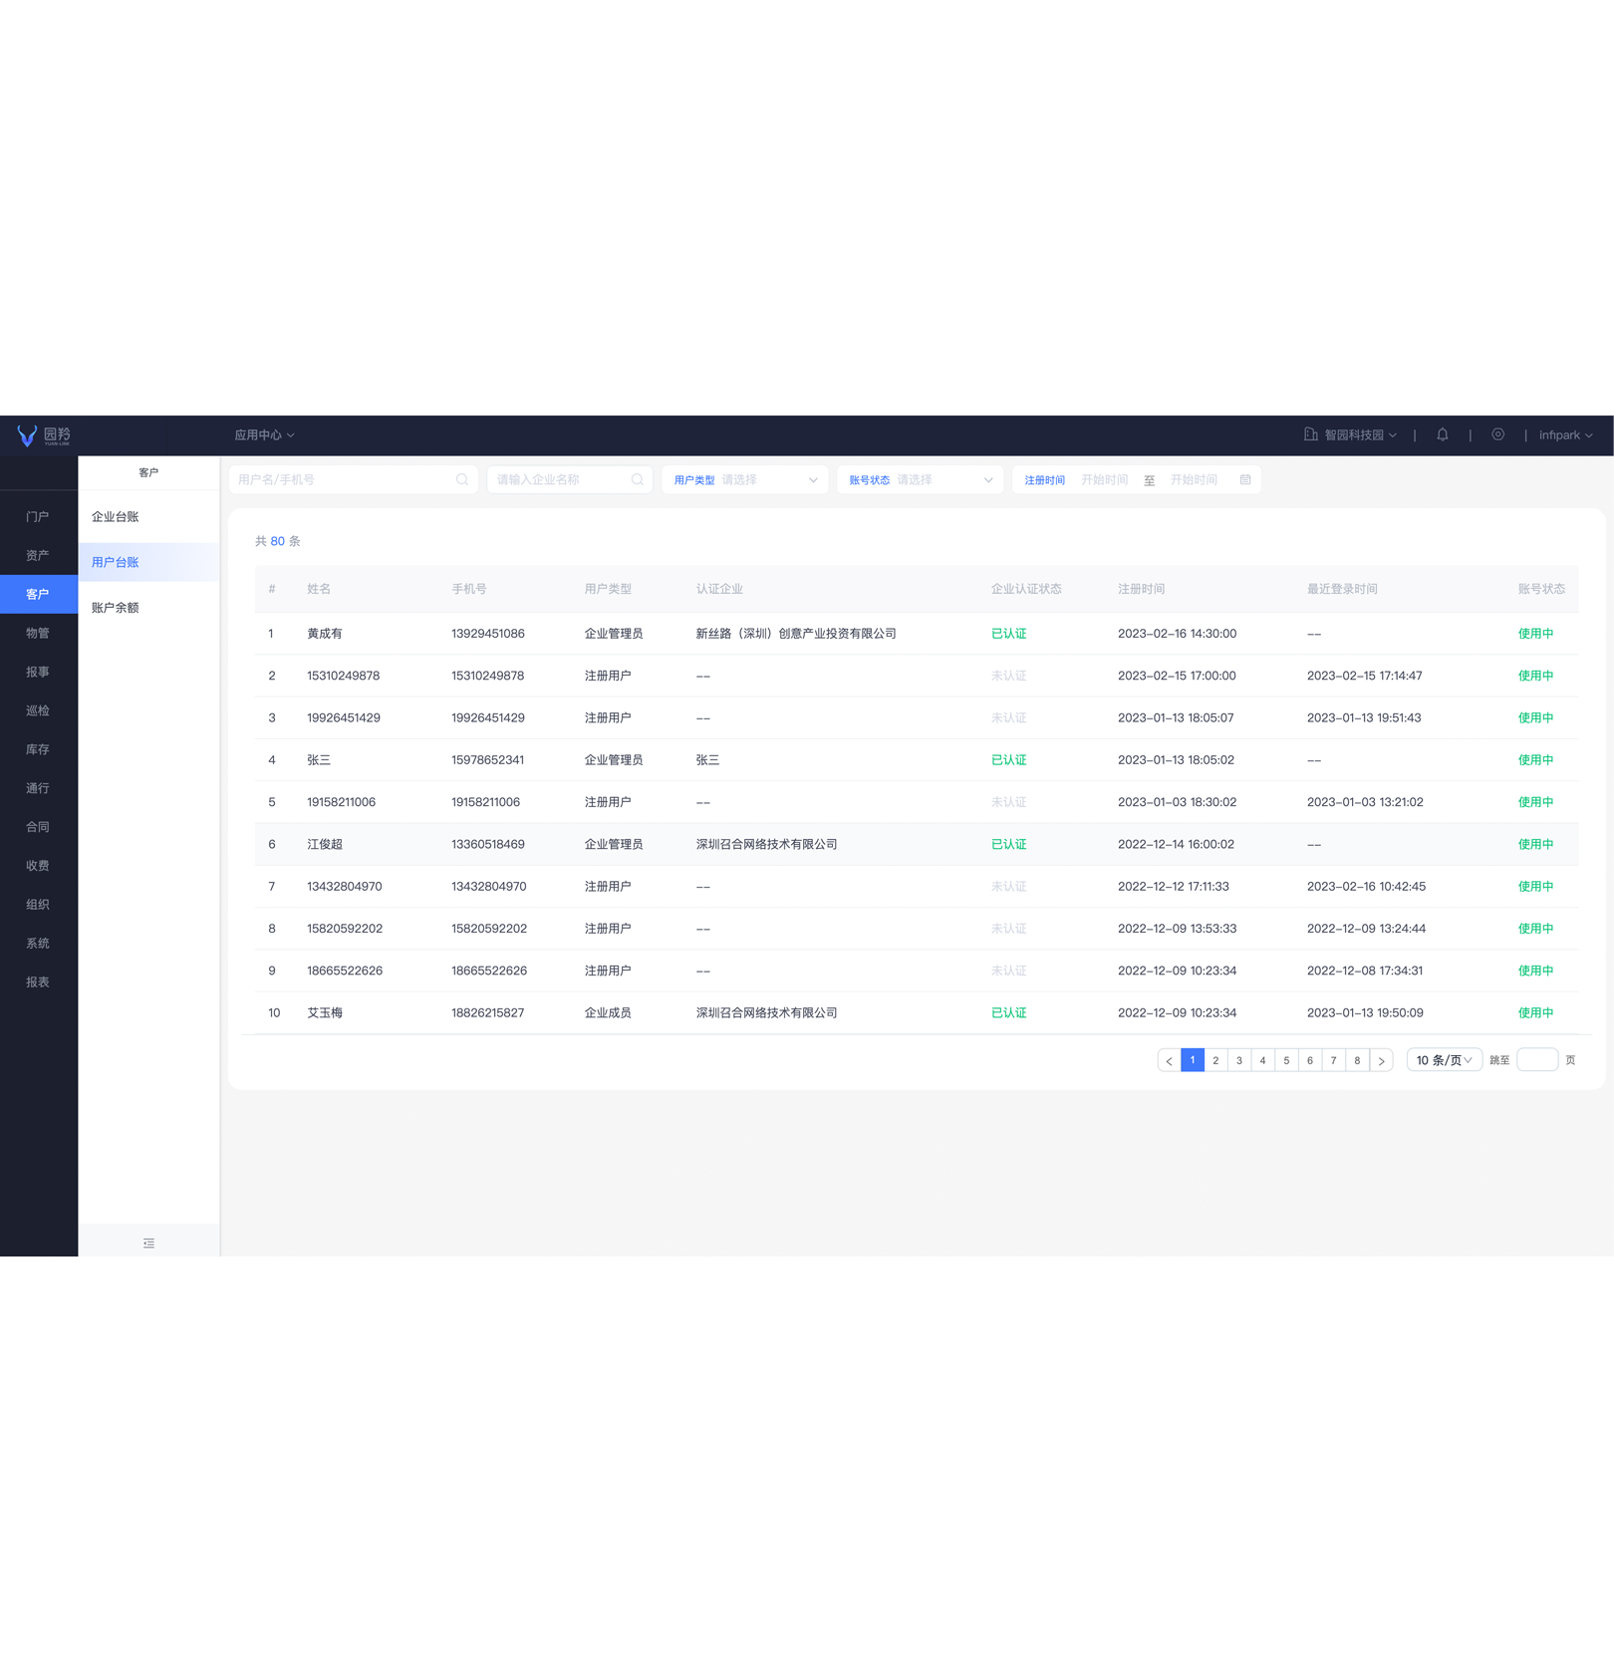Screen dimensions: 1614x1674
Task: Select 收费 in the left navigation
Action: [38, 866]
